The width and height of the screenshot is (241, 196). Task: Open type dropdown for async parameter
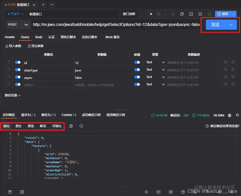click(x=155, y=77)
